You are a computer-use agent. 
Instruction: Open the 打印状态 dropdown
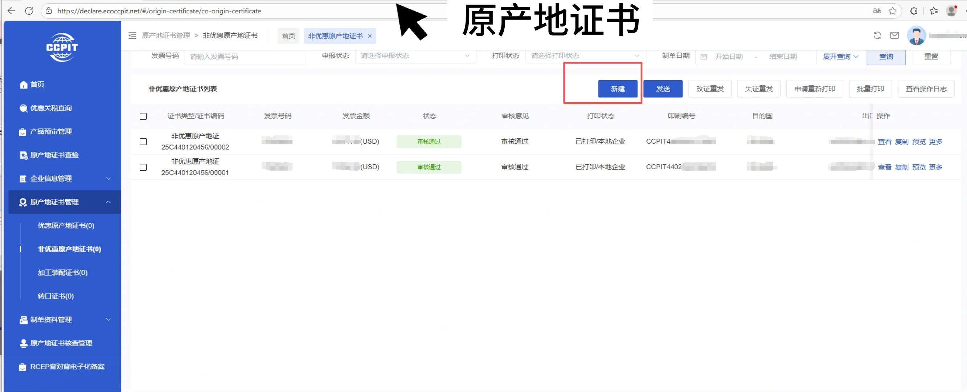pyautogui.click(x=585, y=56)
